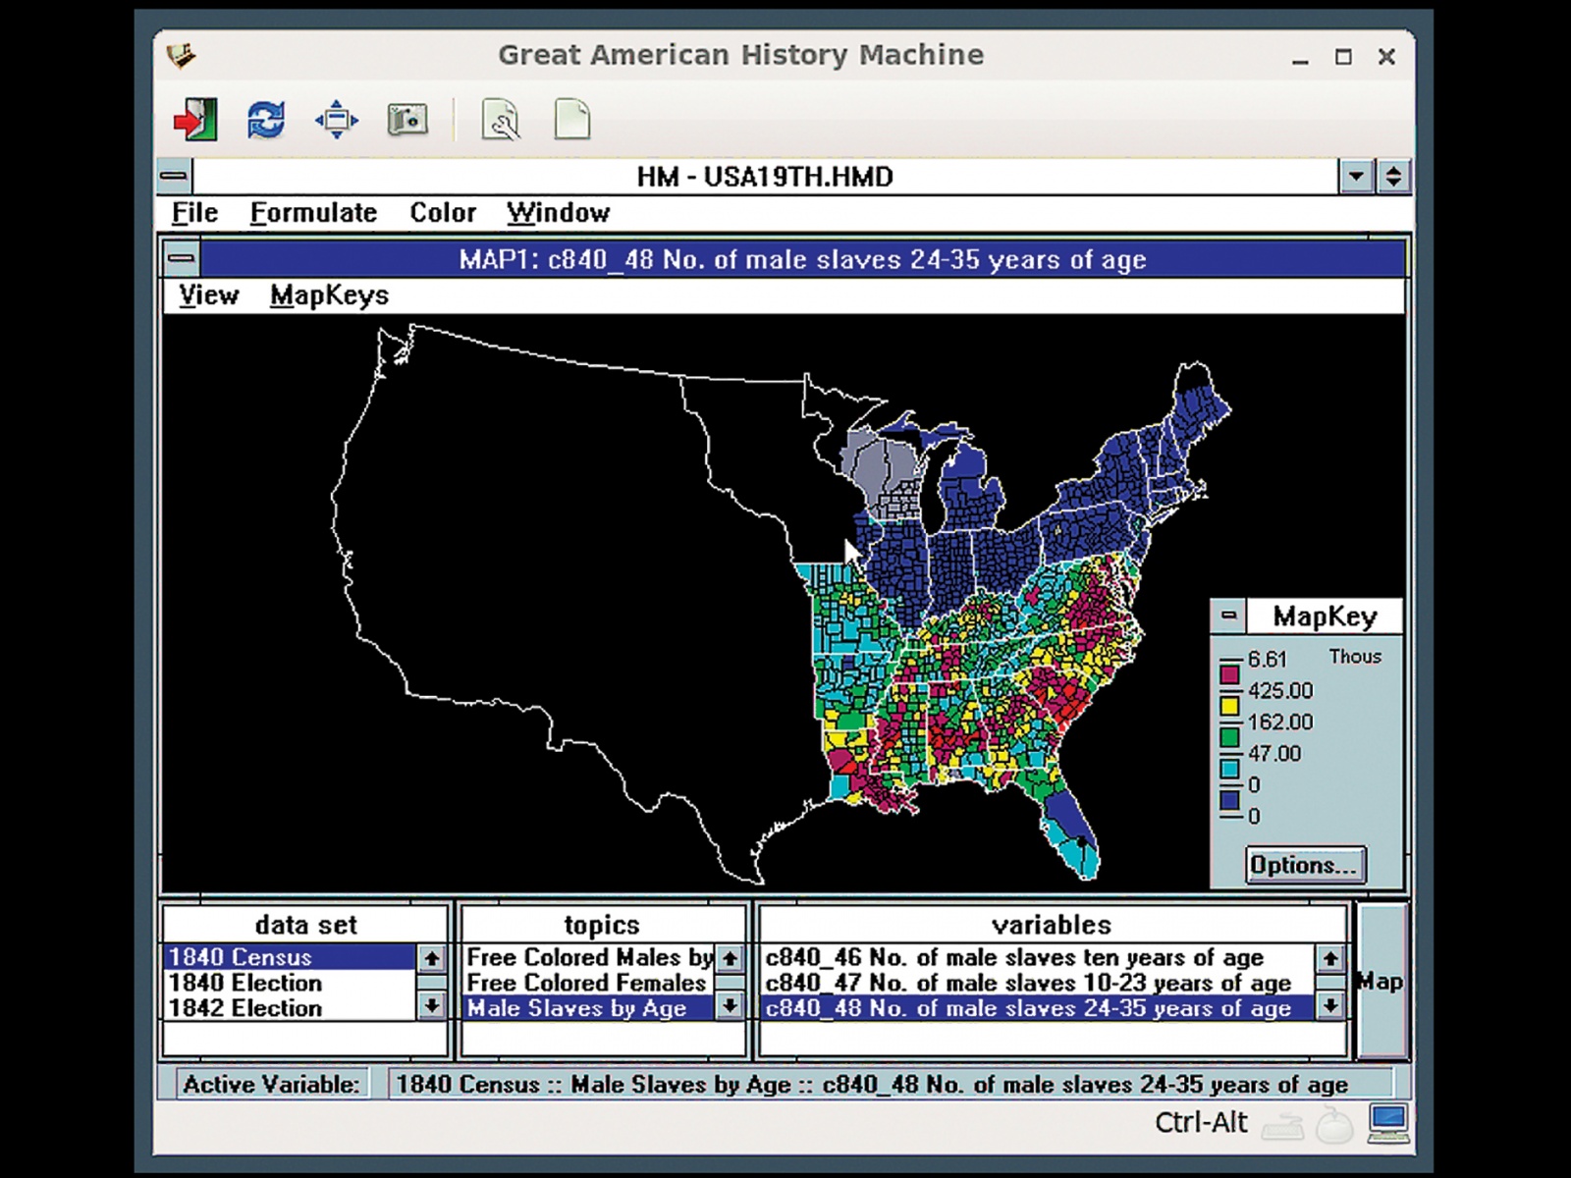1571x1178 pixels.
Task: Click the 'variables' list header
Action: tap(1052, 925)
